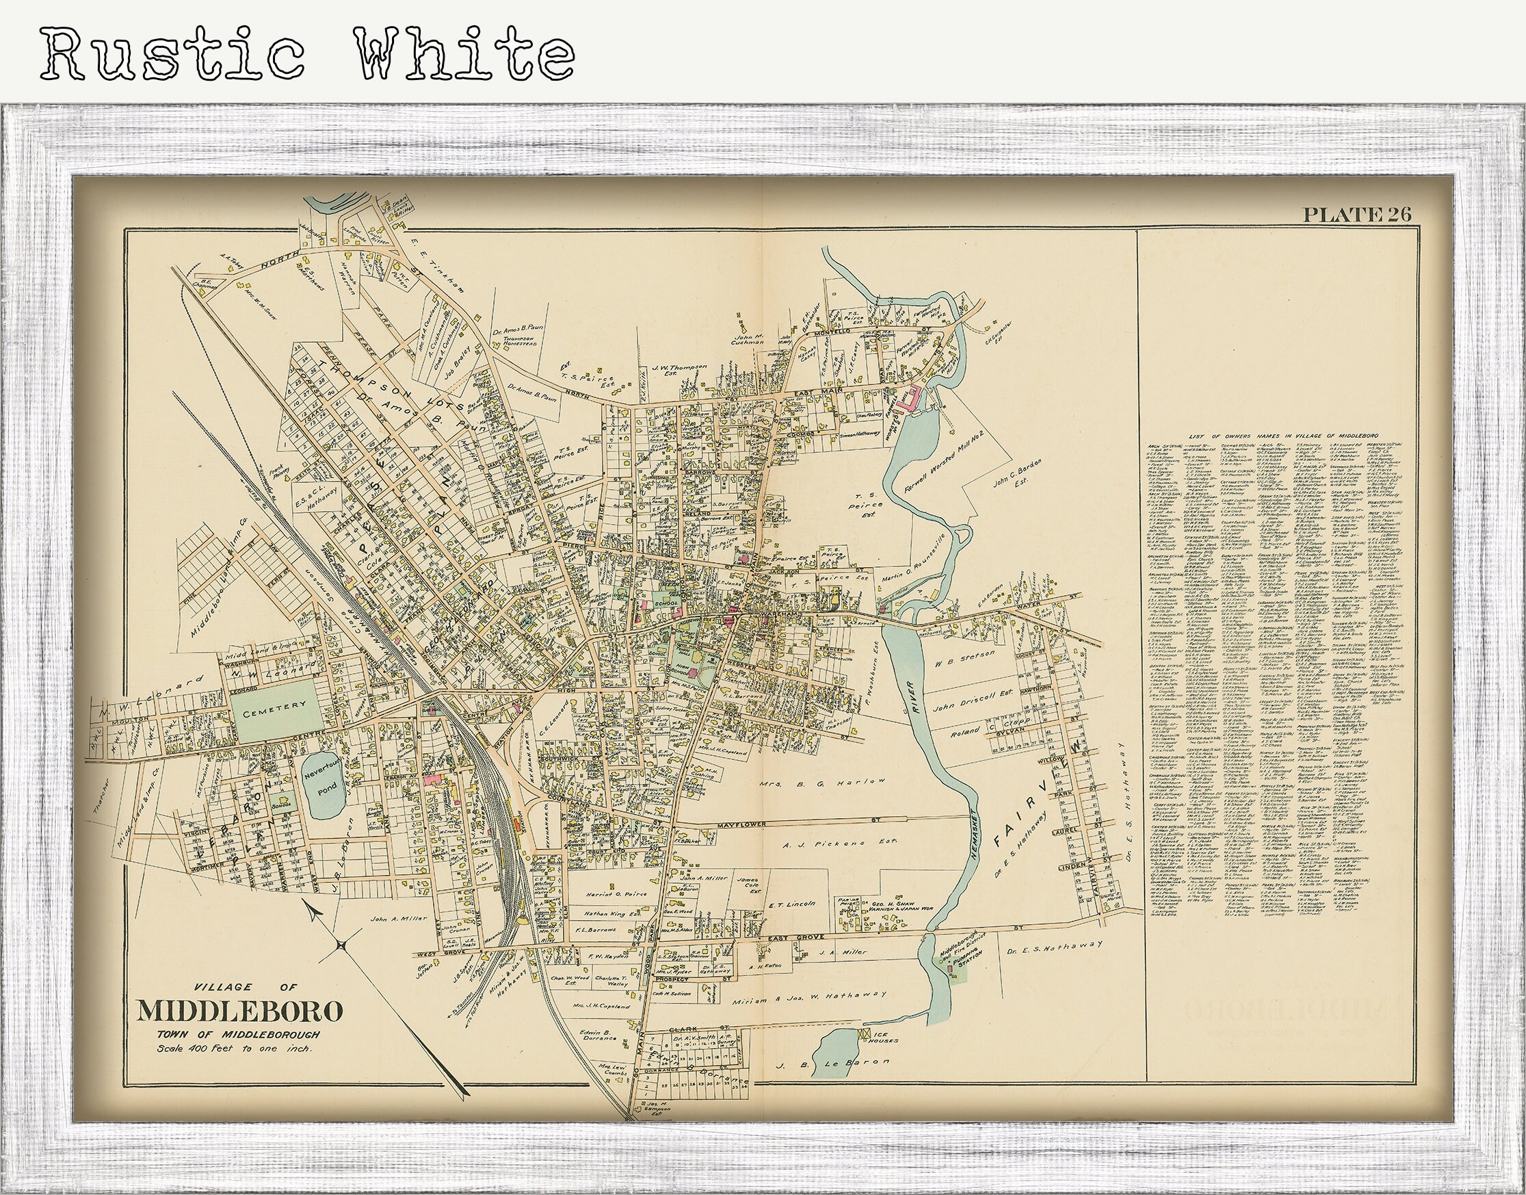
Task: Click the 'Rustic White' heading text
Action: tap(308, 54)
